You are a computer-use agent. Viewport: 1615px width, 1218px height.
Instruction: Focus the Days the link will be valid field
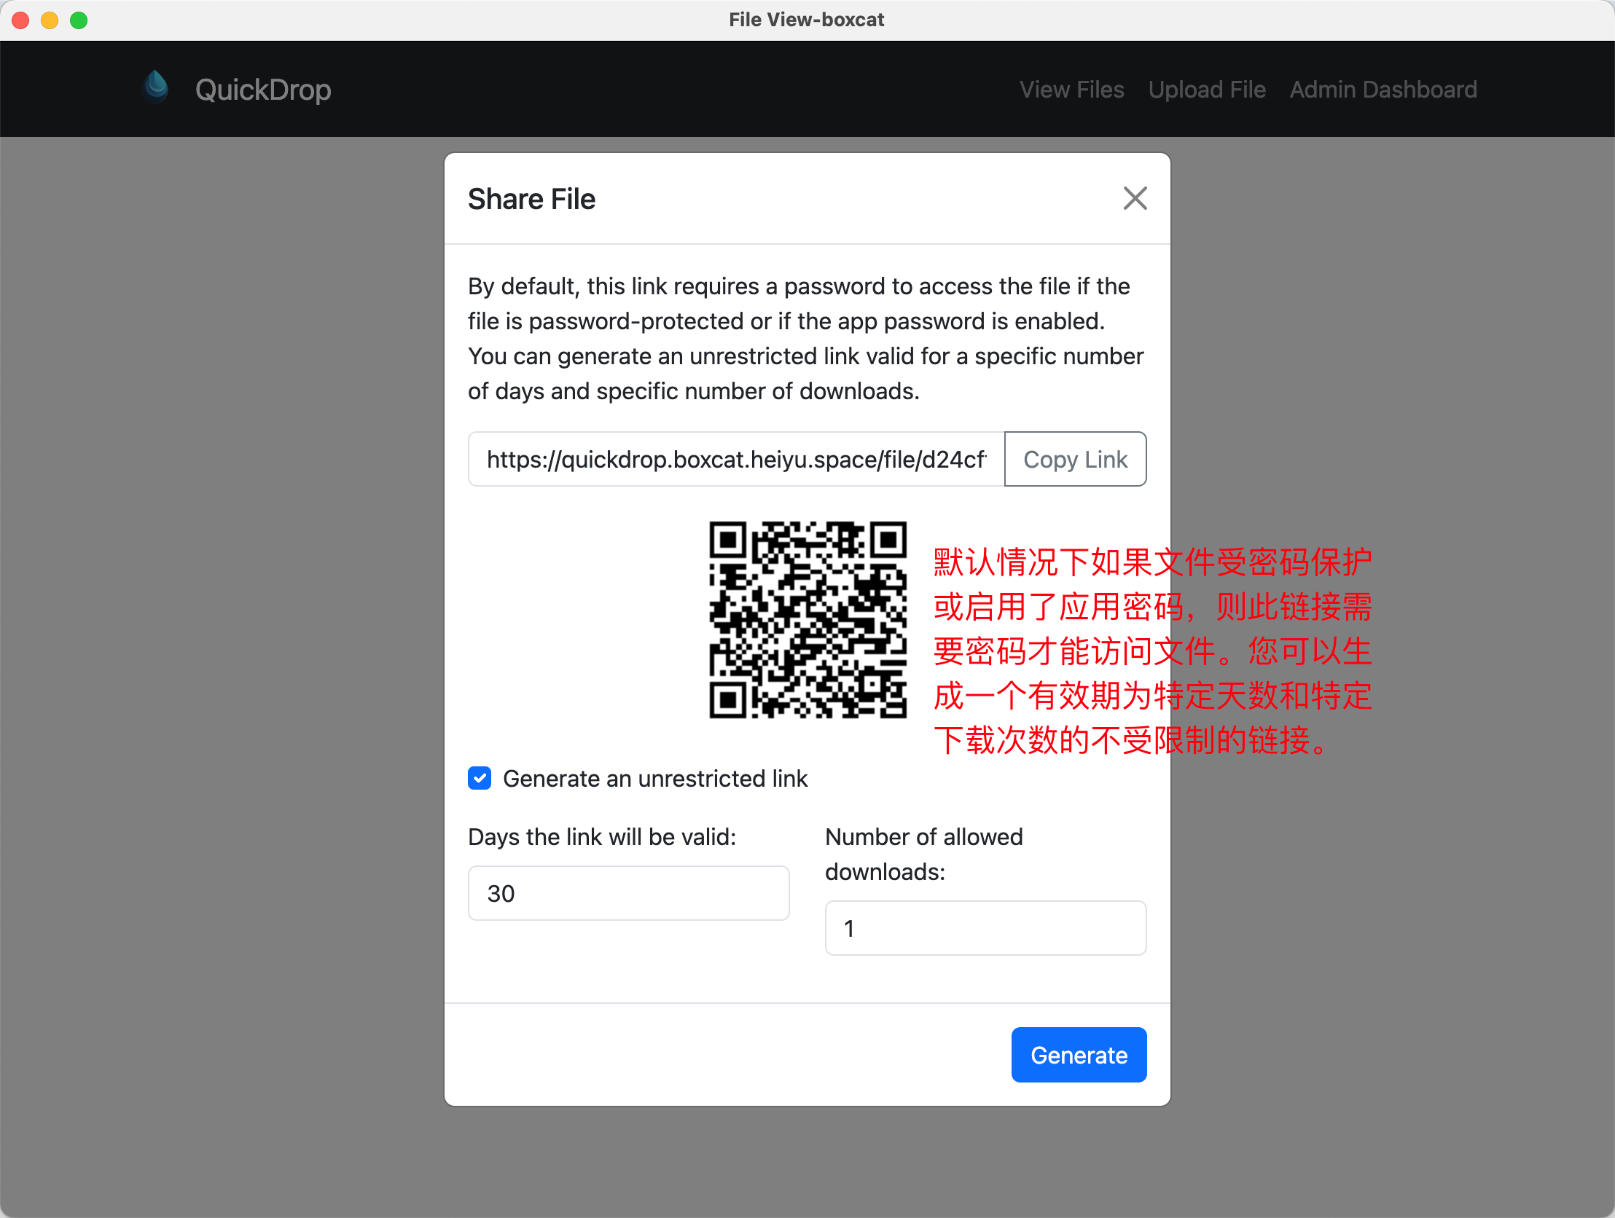click(x=628, y=892)
